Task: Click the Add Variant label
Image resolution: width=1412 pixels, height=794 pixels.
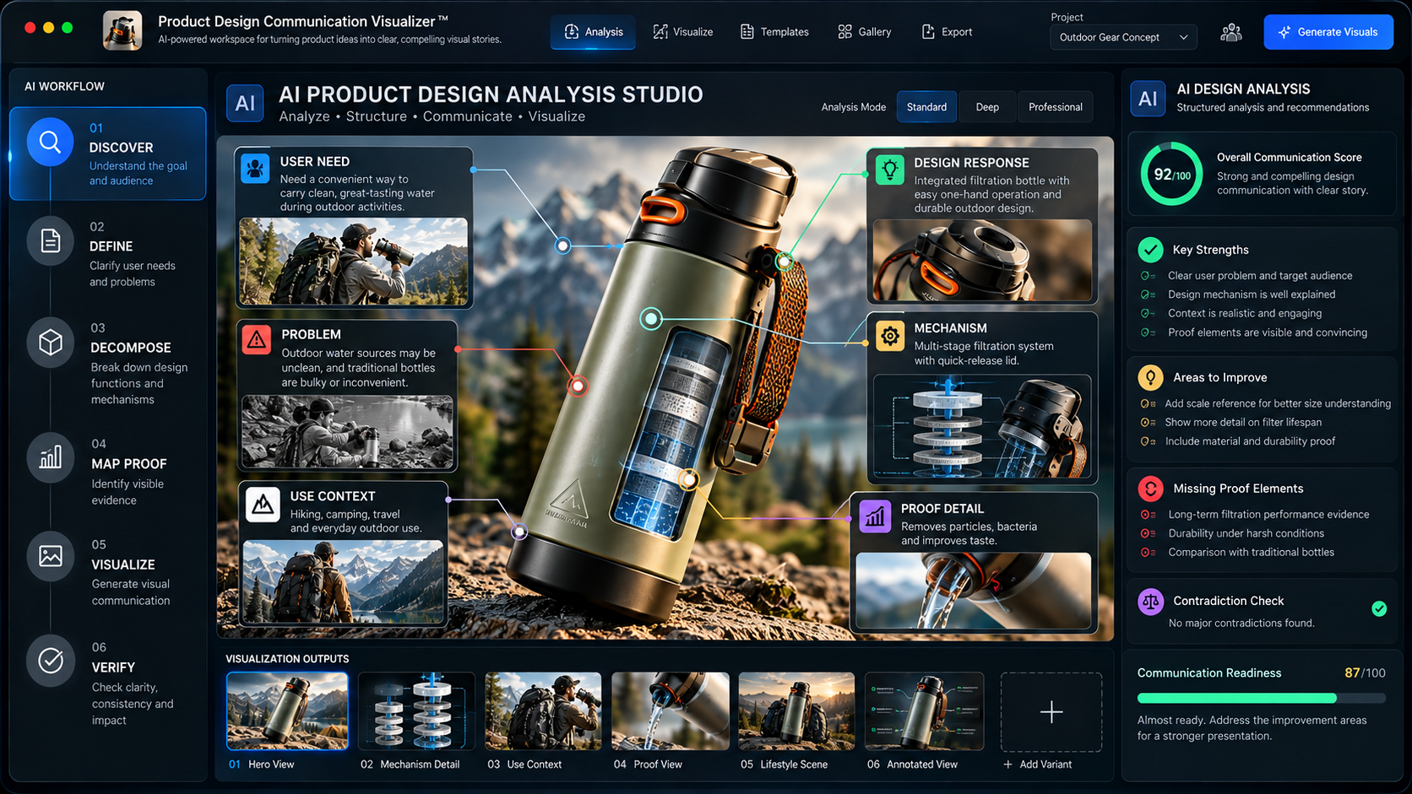Action: coord(1038,764)
